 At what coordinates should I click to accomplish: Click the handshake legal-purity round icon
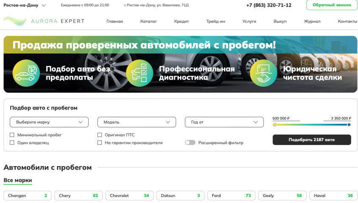click(264, 73)
